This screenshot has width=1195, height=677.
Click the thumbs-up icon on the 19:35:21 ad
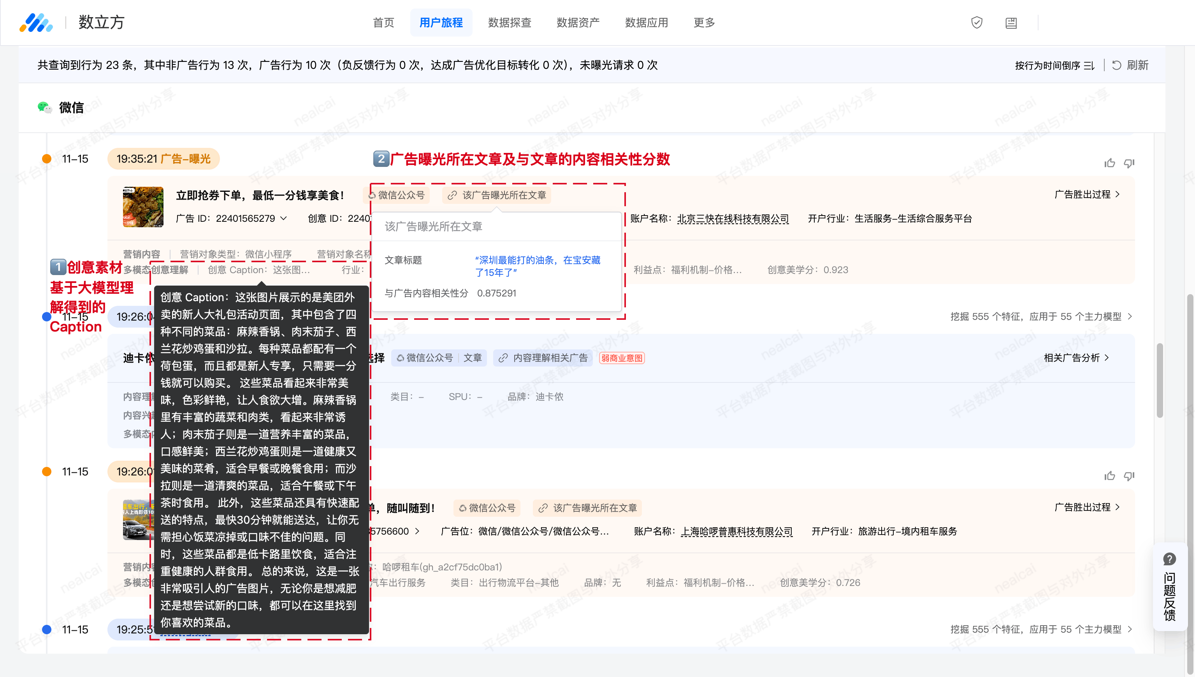point(1109,163)
